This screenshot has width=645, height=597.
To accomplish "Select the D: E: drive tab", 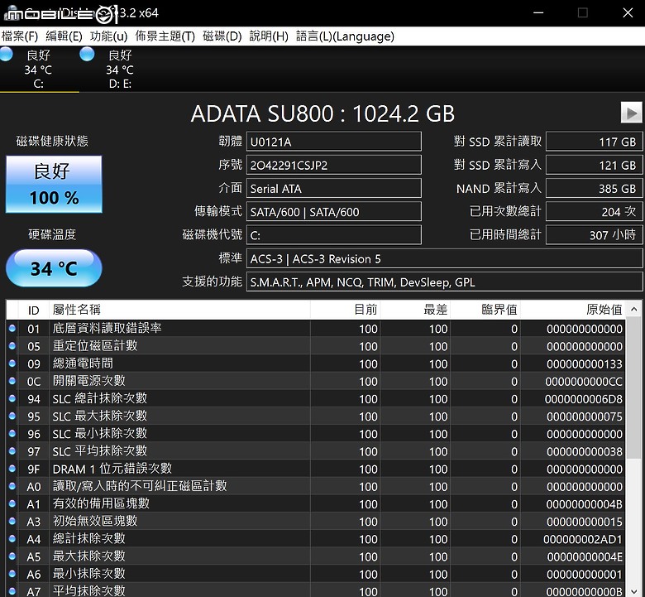I will [120, 70].
